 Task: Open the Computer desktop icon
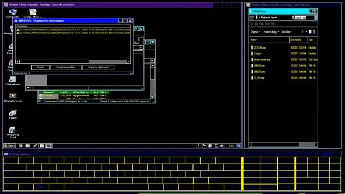pyautogui.click(x=12, y=13)
